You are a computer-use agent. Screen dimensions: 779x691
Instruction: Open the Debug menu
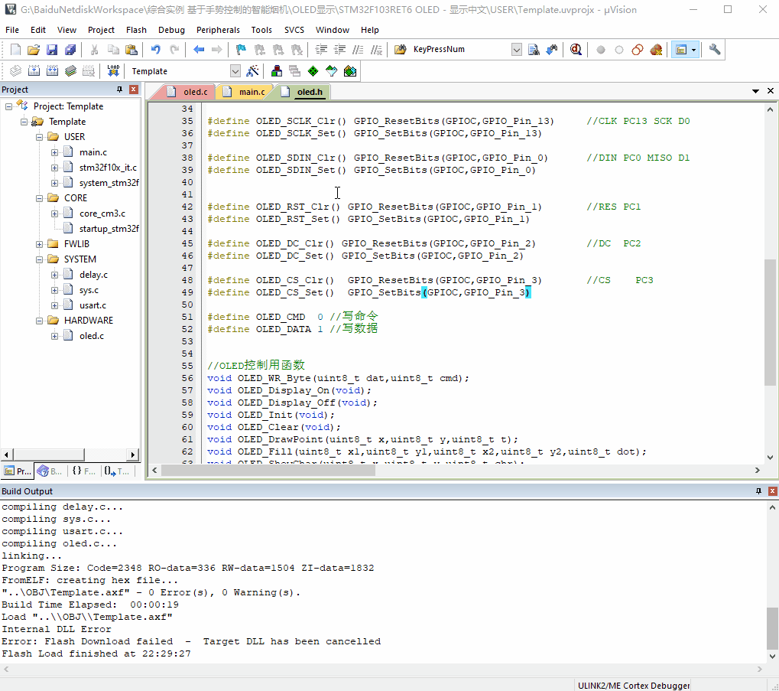pos(171,30)
